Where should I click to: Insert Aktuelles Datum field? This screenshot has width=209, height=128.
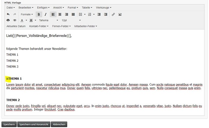tap(16, 26)
